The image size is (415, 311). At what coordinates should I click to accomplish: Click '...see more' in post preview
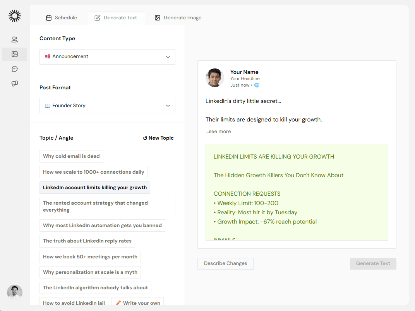pos(218,132)
